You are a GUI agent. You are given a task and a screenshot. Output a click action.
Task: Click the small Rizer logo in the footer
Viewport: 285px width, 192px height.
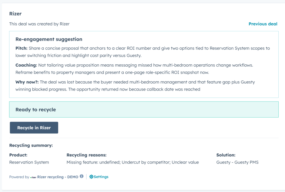[33, 177]
